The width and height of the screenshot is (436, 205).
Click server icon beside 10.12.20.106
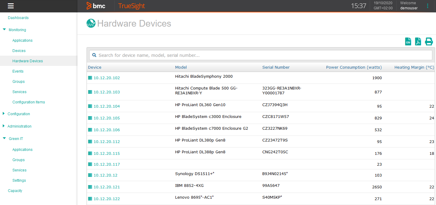(90, 130)
